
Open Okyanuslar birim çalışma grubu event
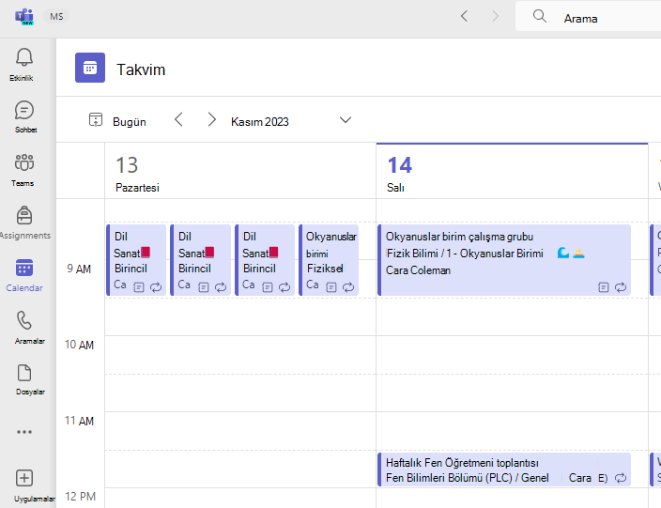[504, 260]
